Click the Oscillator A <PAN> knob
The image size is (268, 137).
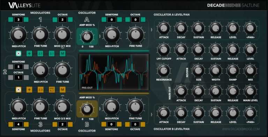[250, 28]
